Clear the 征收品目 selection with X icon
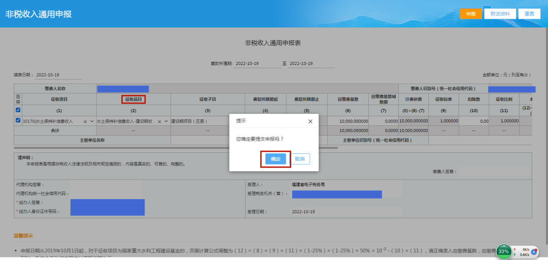Image resolution: width=548 pixels, height=260 pixels. (159, 122)
